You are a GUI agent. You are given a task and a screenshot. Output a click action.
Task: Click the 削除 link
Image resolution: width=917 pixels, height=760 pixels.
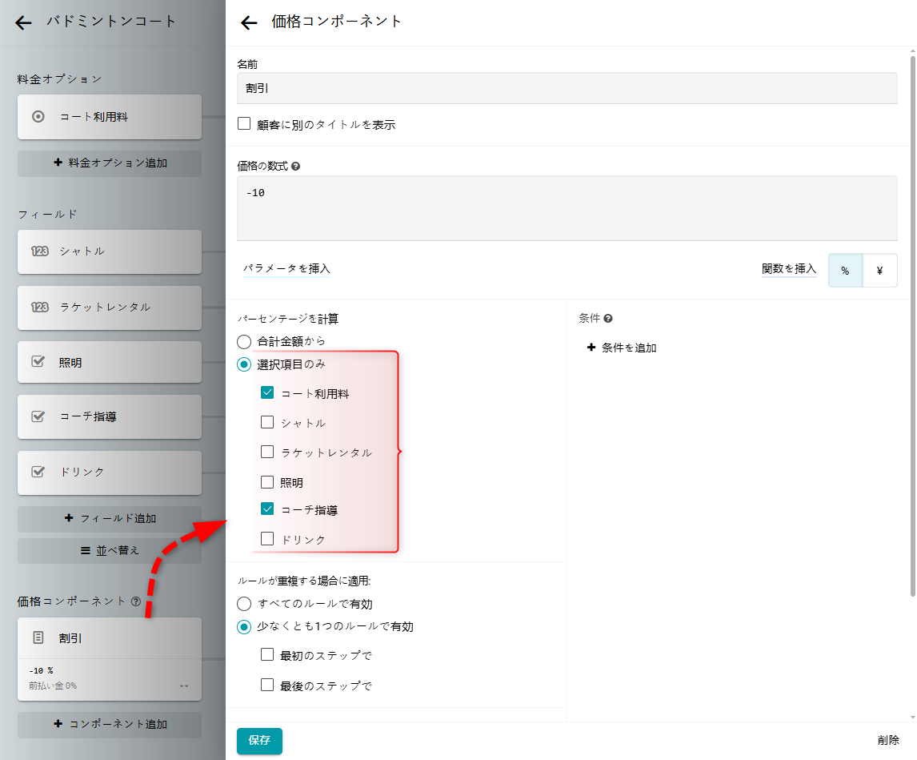(887, 741)
